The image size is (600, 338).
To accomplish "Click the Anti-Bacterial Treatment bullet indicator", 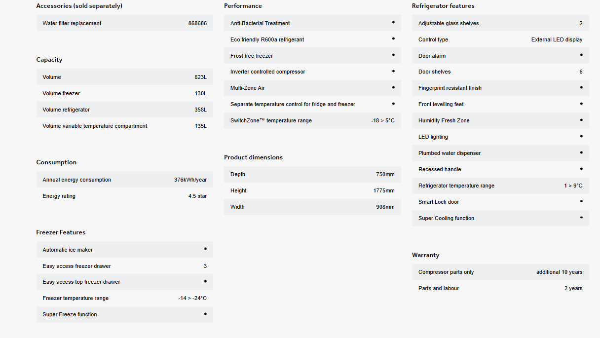I will (393, 22).
